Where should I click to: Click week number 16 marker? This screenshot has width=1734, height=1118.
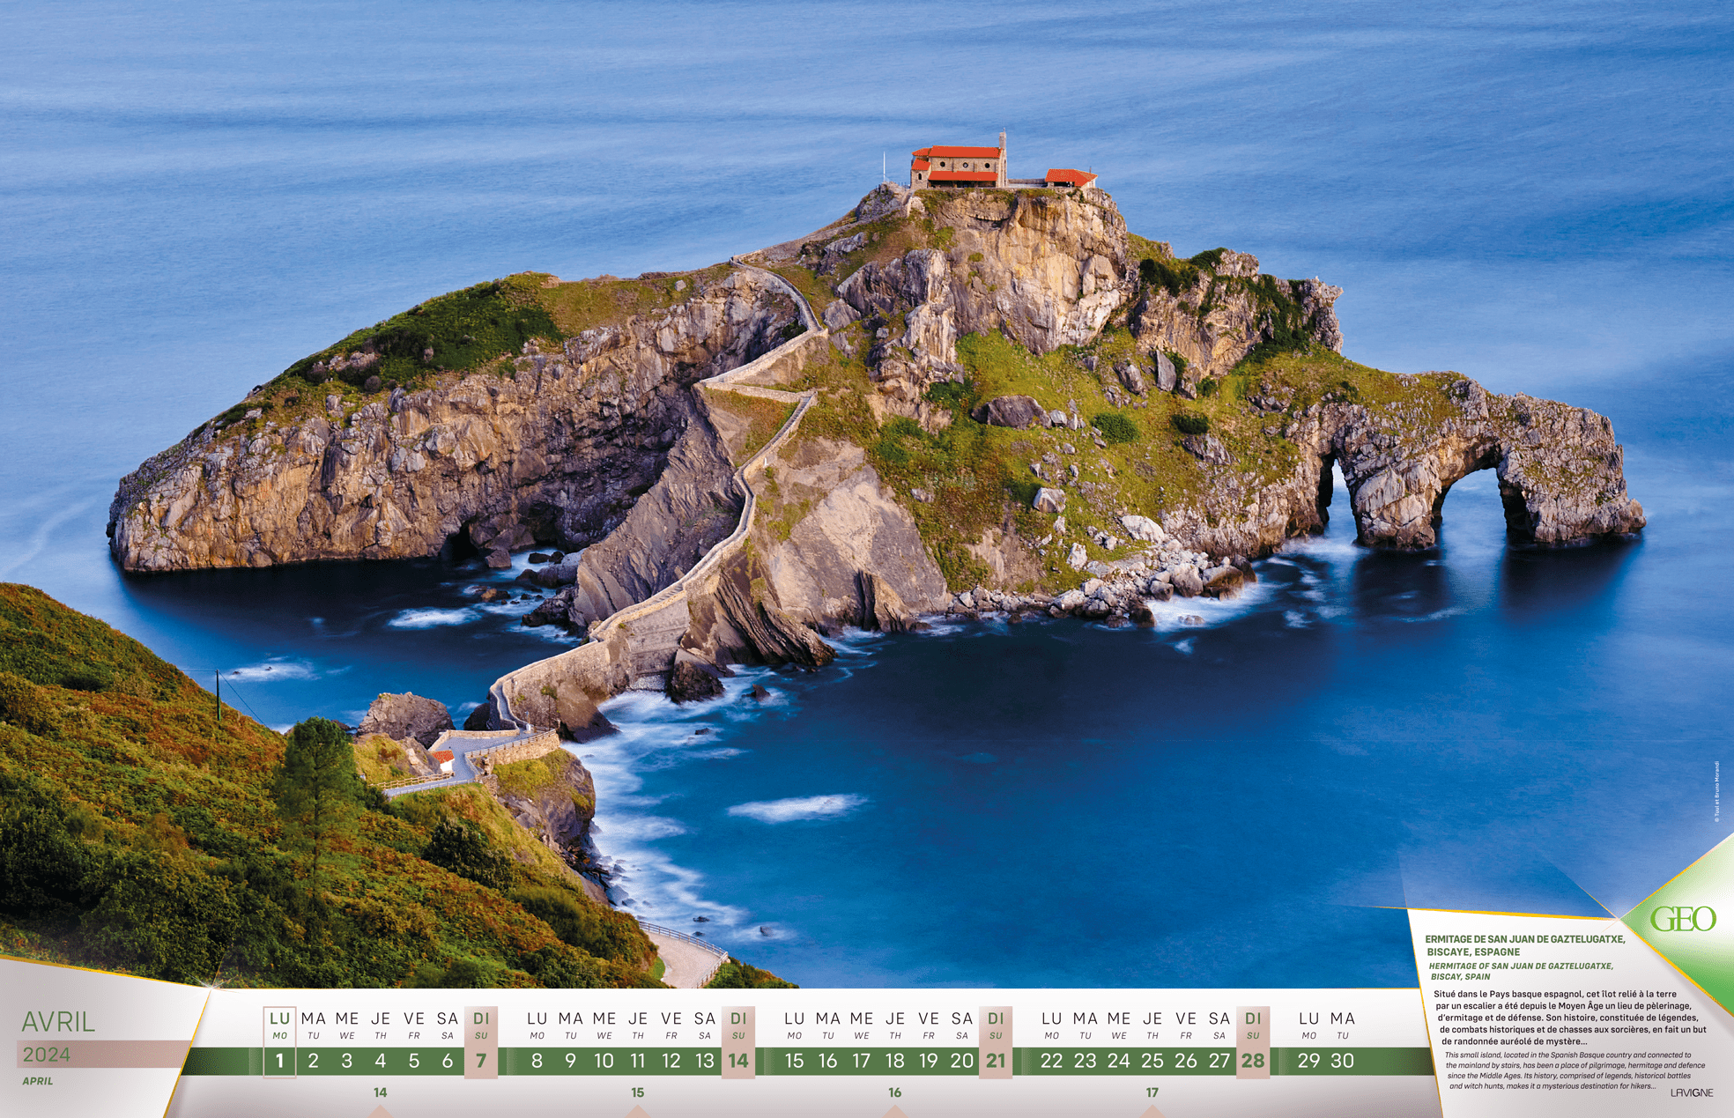894,1092
